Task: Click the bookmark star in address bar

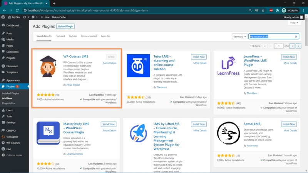Action: click(x=263, y=10)
